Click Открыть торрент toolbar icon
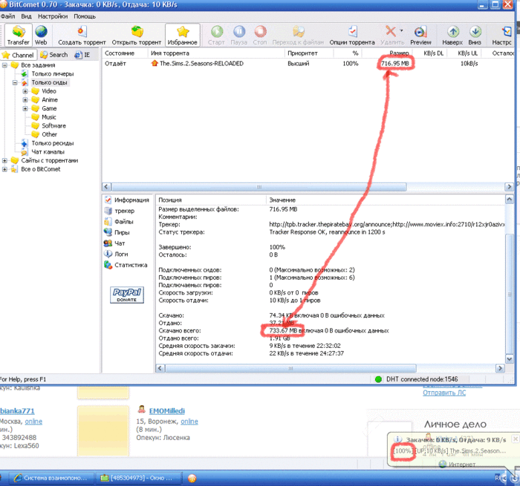Viewport: 520px width, 486px height. [136, 35]
